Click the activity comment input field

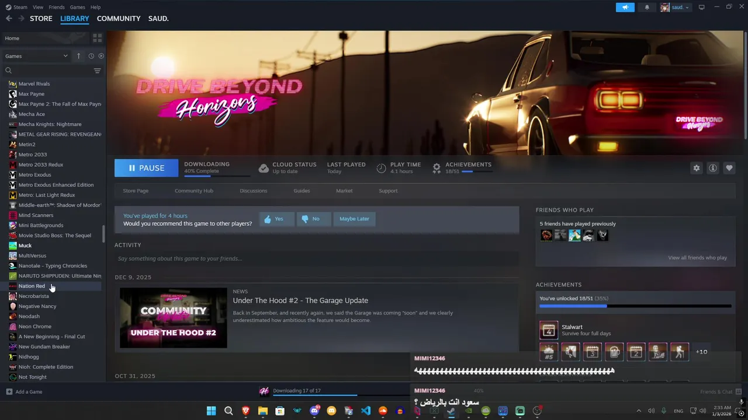317,258
